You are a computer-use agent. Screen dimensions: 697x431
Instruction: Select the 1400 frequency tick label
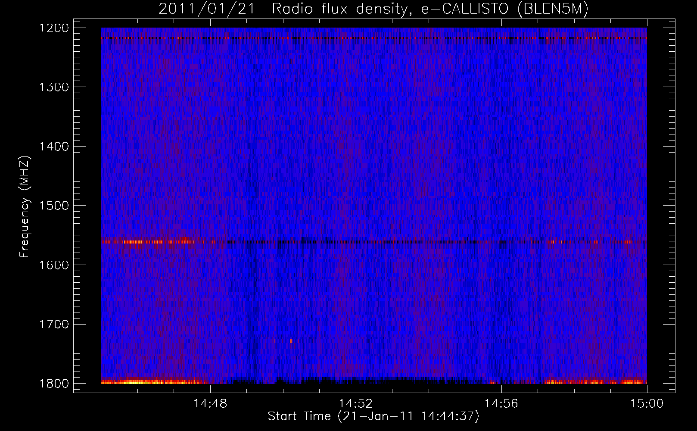54,147
